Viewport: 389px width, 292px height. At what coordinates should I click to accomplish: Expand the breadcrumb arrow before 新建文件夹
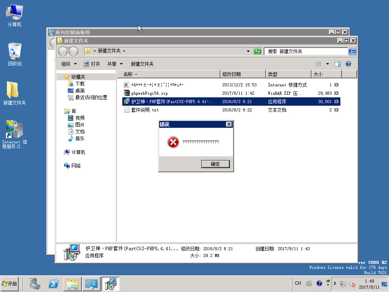pyautogui.click(x=95, y=51)
